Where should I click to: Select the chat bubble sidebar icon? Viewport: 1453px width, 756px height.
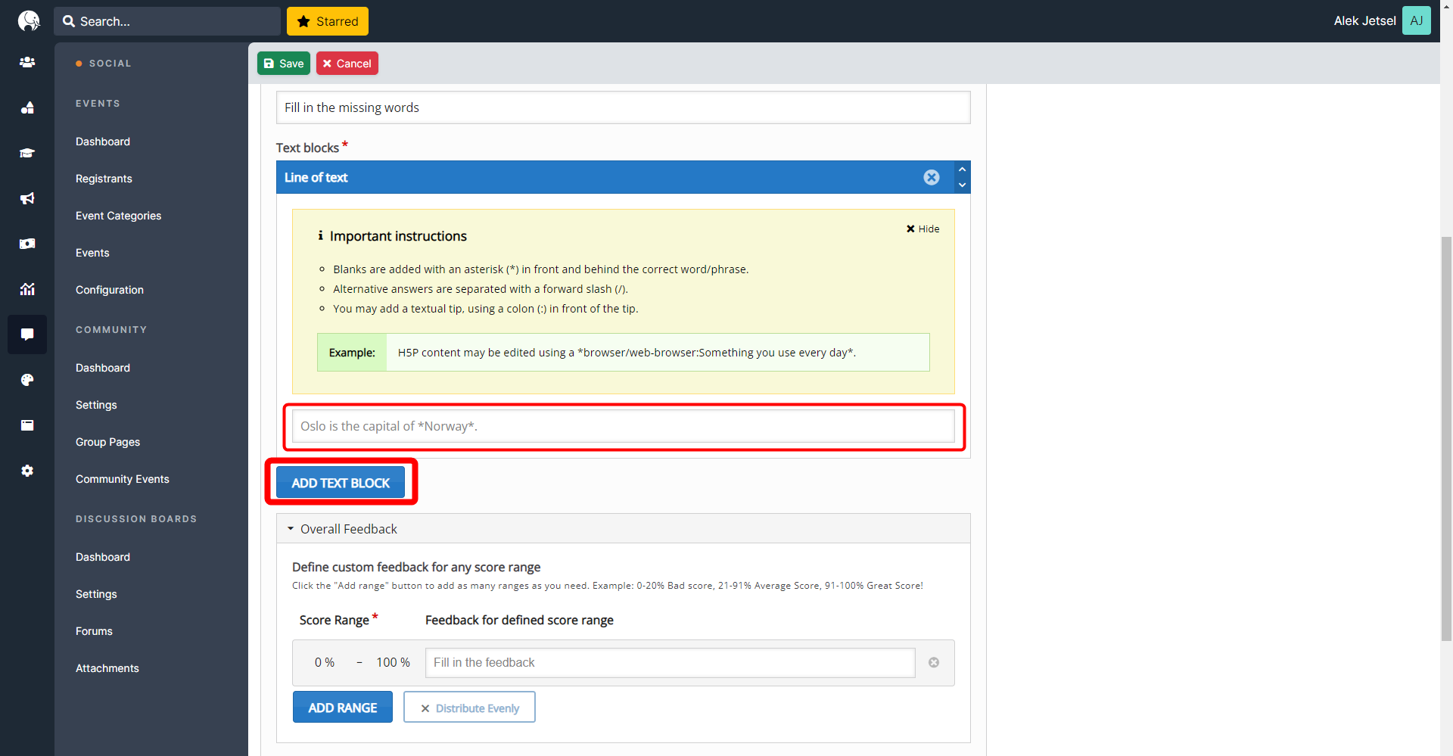coord(27,334)
